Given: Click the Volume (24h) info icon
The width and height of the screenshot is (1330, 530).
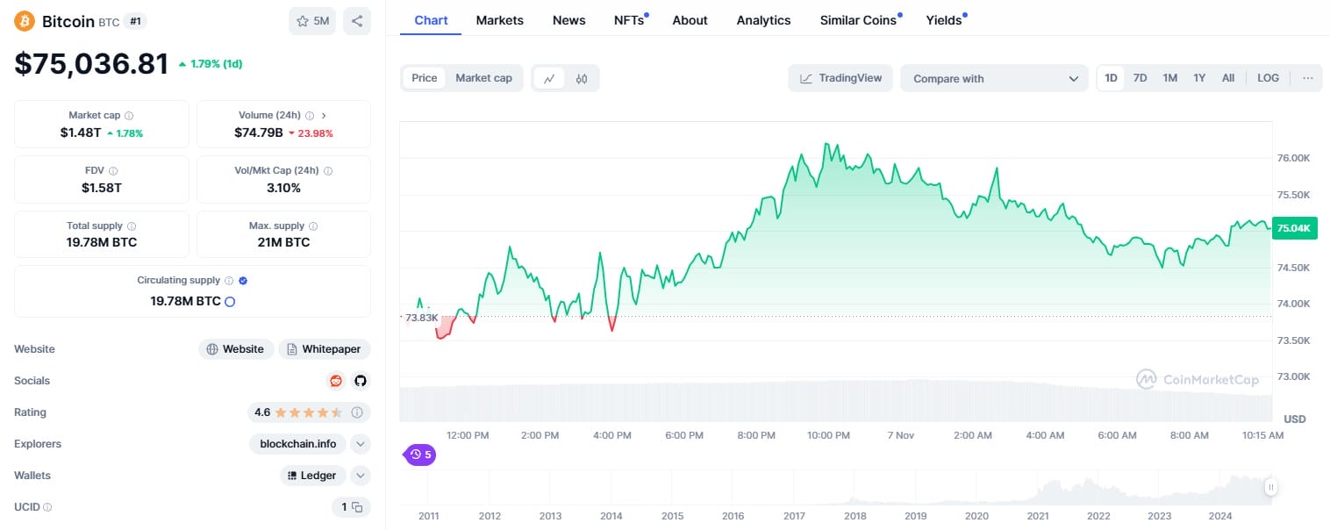Looking at the screenshot, I should point(310,116).
